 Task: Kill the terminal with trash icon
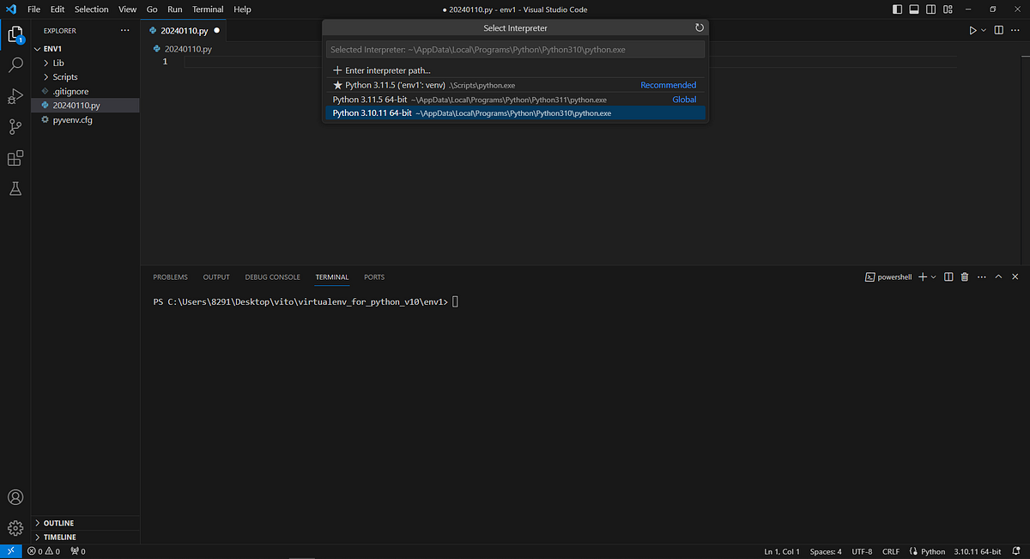pos(965,276)
